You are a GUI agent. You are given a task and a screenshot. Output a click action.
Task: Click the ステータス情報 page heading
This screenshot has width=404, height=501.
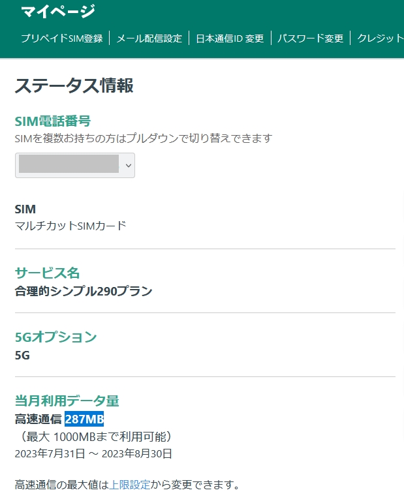point(74,85)
